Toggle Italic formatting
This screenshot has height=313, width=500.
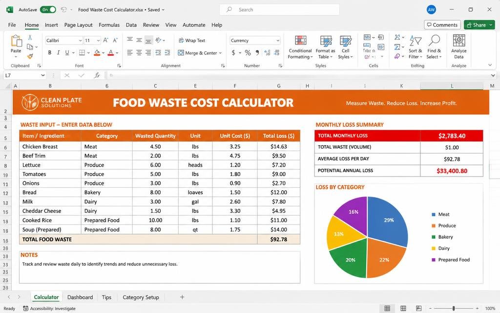click(58, 53)
